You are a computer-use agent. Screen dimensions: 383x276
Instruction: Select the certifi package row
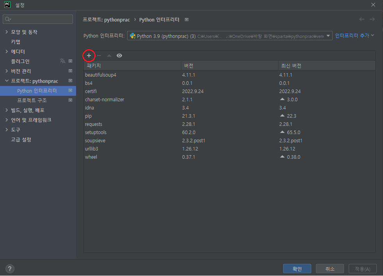[229, 91]
